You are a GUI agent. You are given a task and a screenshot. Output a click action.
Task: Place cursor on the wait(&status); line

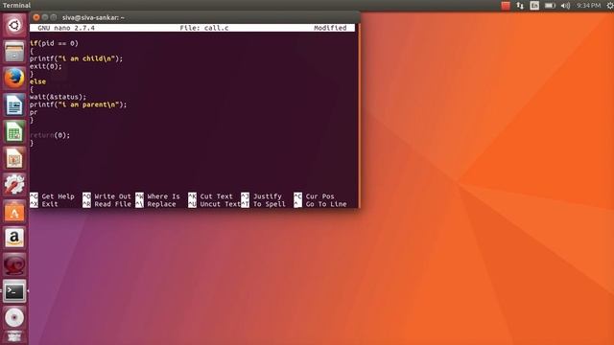point(58,97)
